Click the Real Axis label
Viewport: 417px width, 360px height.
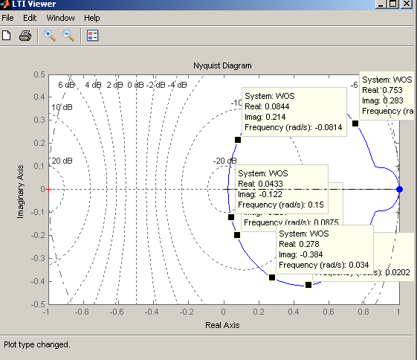[222, 325]
